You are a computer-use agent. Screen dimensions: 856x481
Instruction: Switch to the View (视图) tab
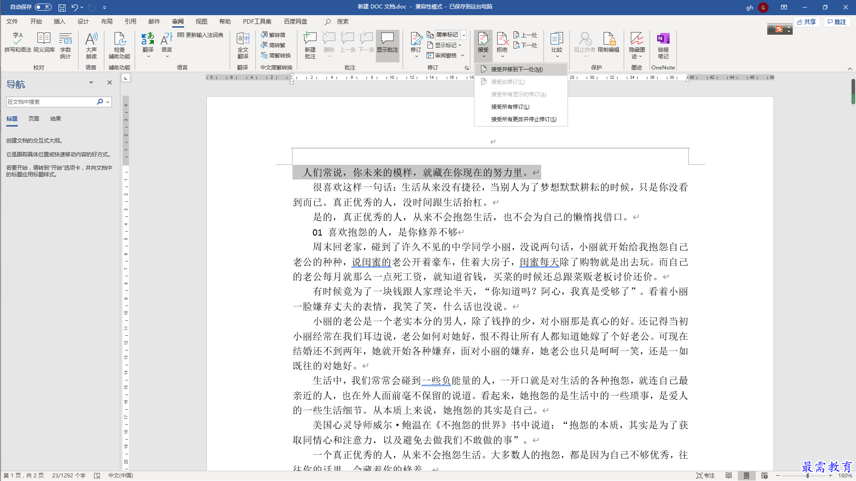point(201,21)
